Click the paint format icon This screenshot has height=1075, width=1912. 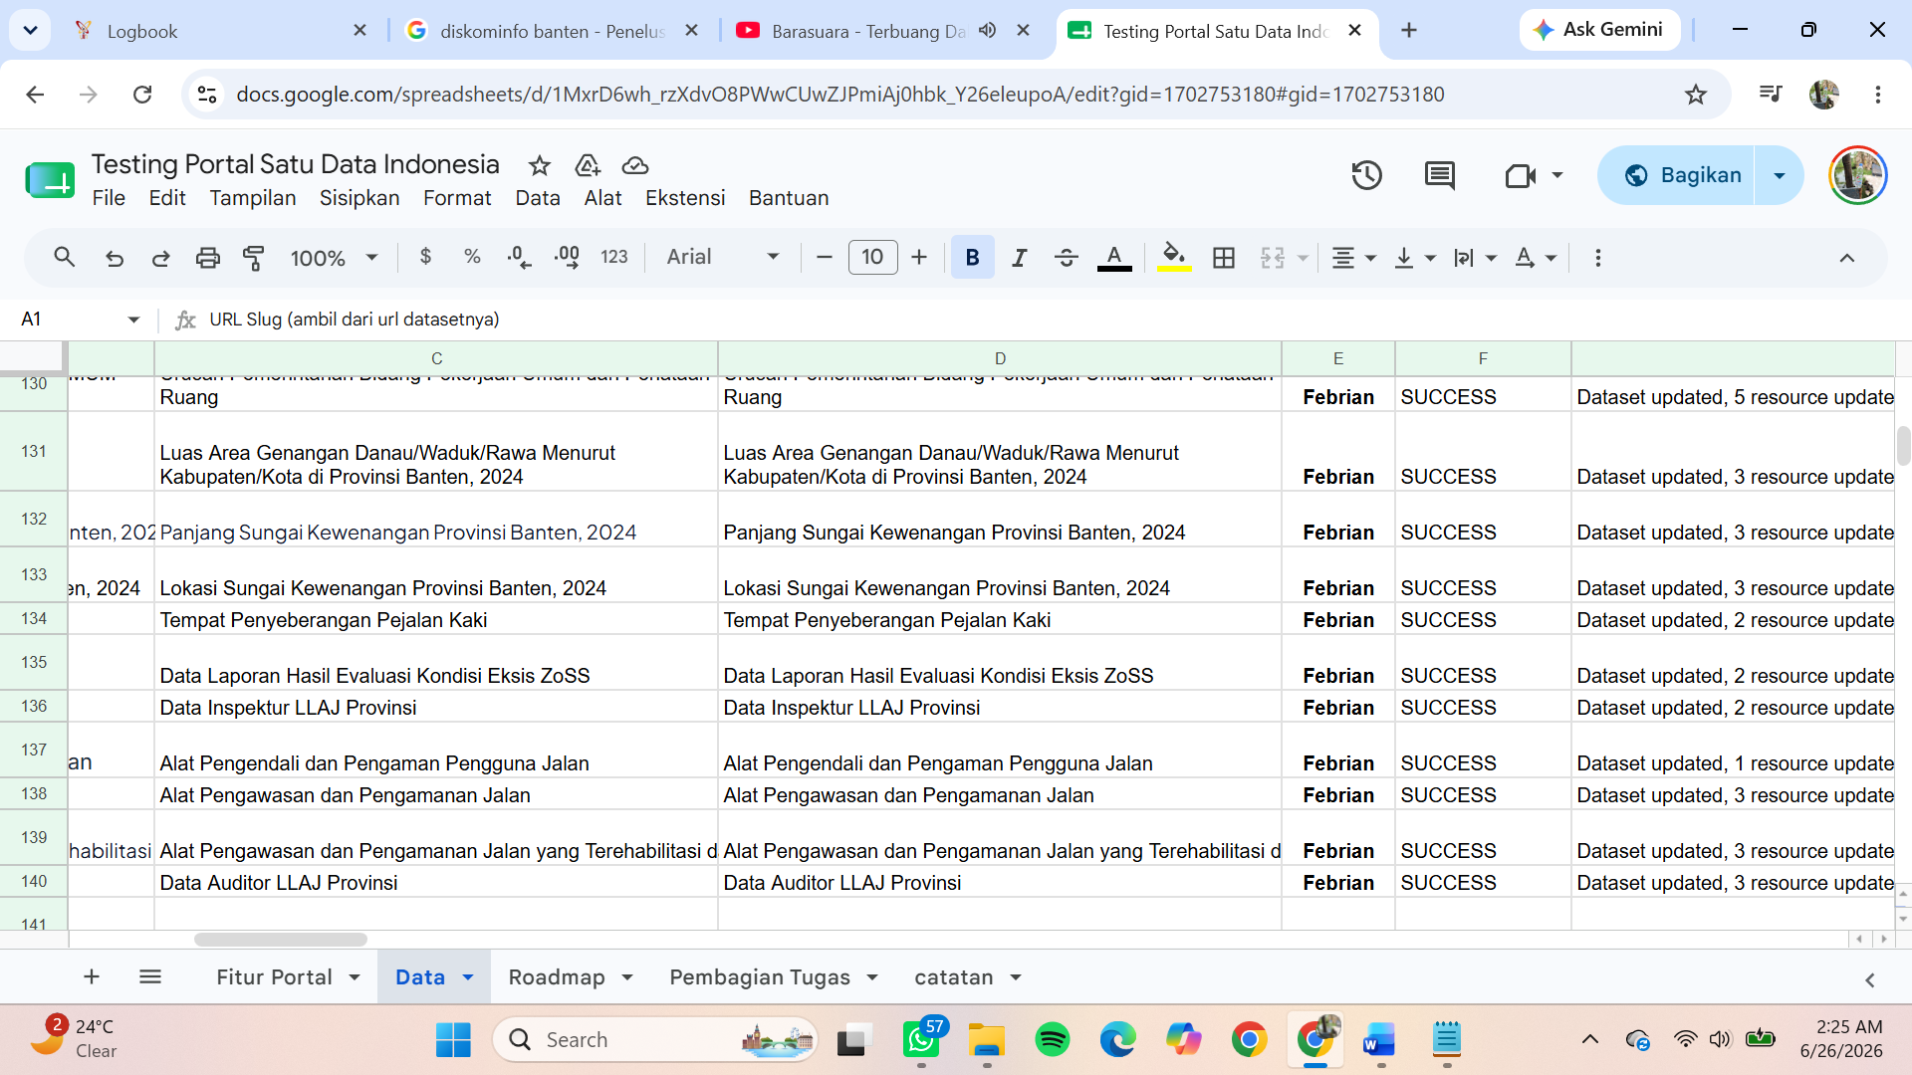(x=254, y=258)
